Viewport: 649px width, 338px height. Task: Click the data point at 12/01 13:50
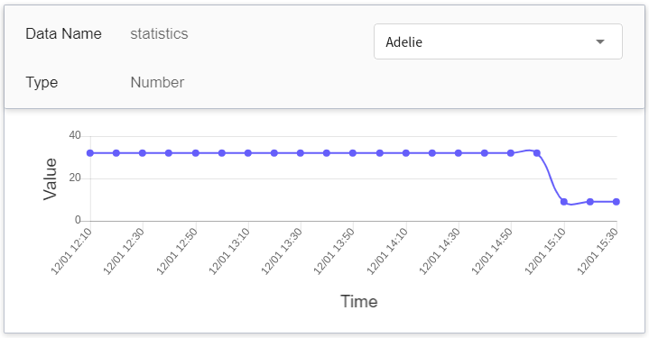(353, 153)
